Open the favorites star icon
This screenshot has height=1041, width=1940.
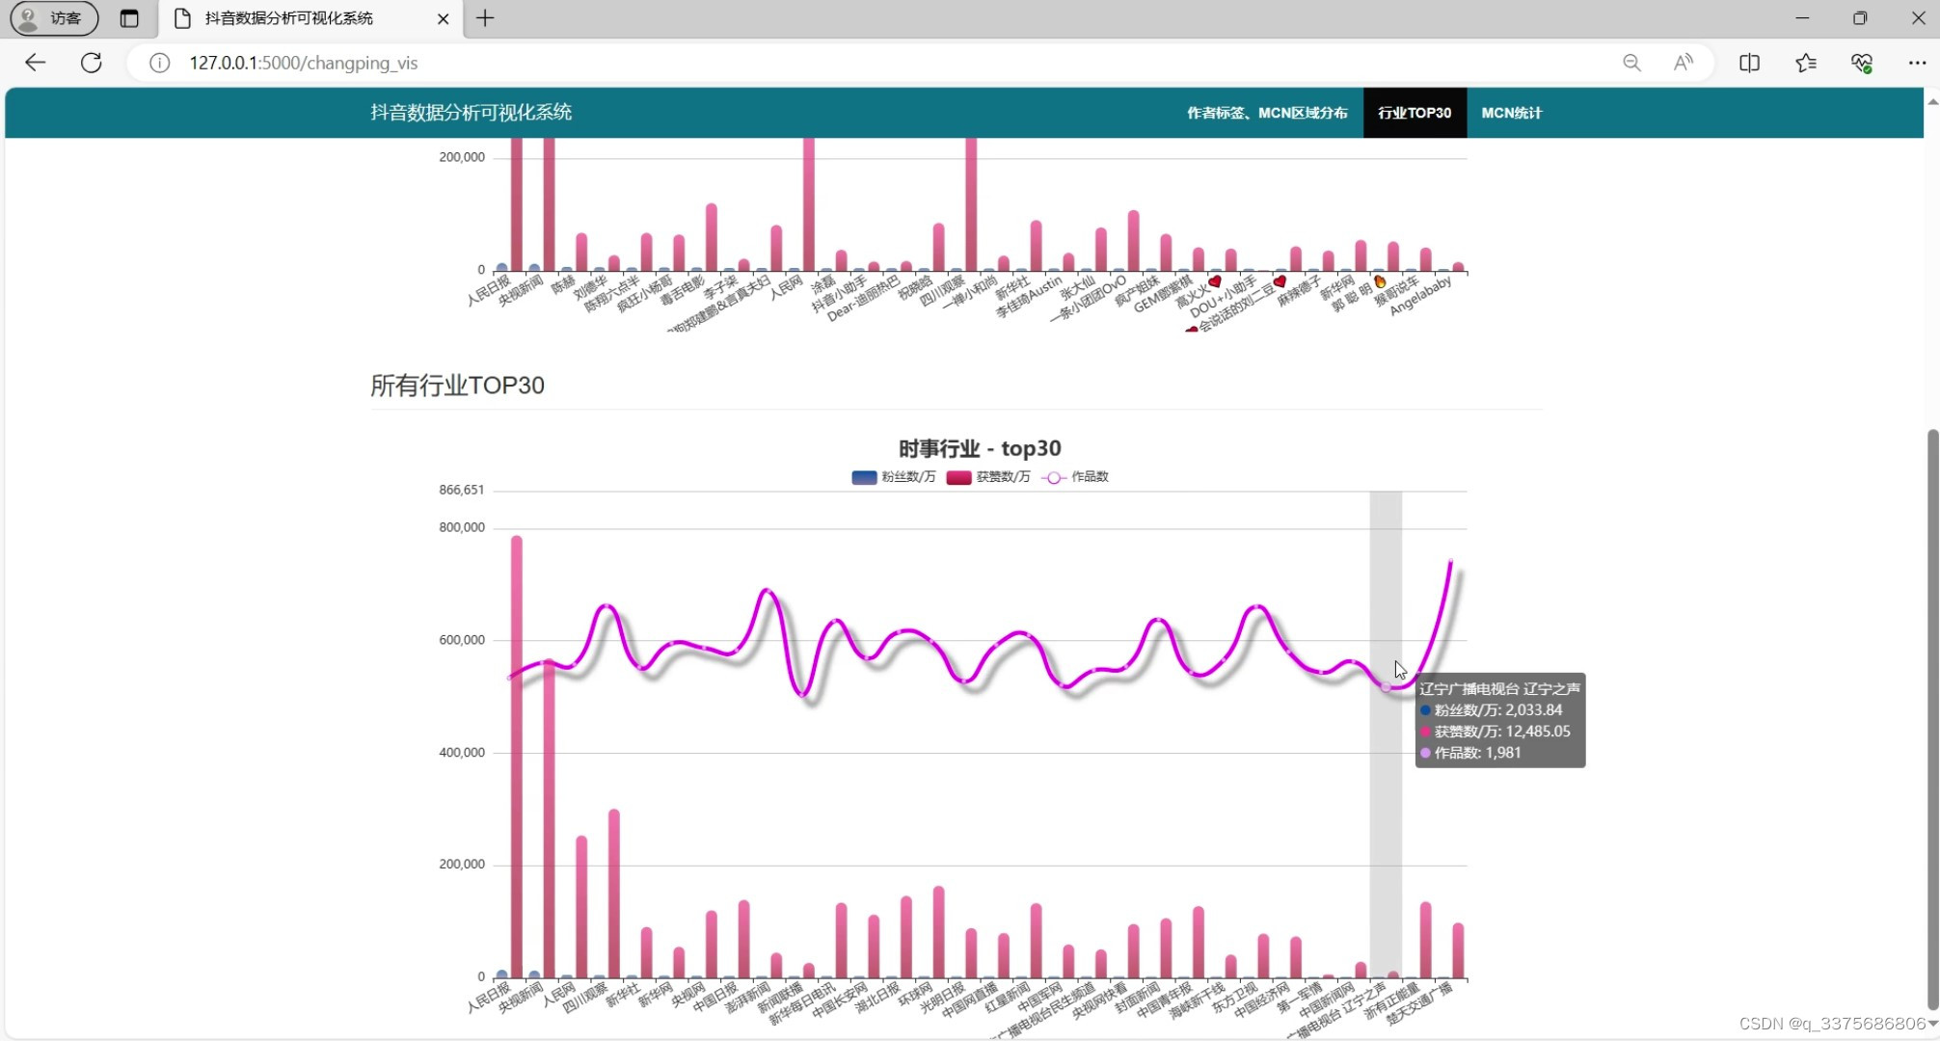1806,63
